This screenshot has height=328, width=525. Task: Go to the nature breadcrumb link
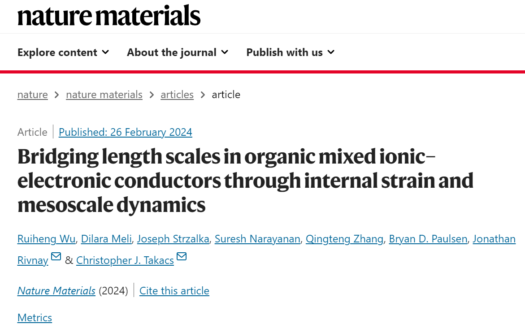(32, 95)
